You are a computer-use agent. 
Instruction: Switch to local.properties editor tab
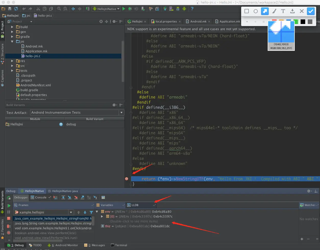pyautogui.click(x=166, y=21)
